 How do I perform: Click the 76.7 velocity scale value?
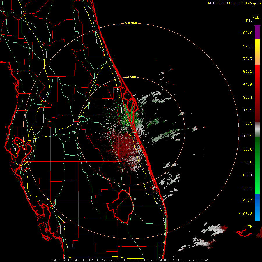pos(248,59)
